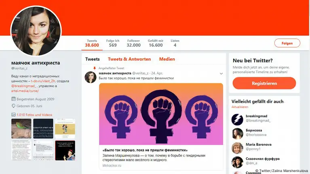Select the Tweets tab
This screenshot has width=310, height=174.
tap(92, 59)
